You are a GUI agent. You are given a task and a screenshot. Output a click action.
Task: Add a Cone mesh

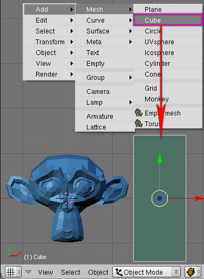168,74
